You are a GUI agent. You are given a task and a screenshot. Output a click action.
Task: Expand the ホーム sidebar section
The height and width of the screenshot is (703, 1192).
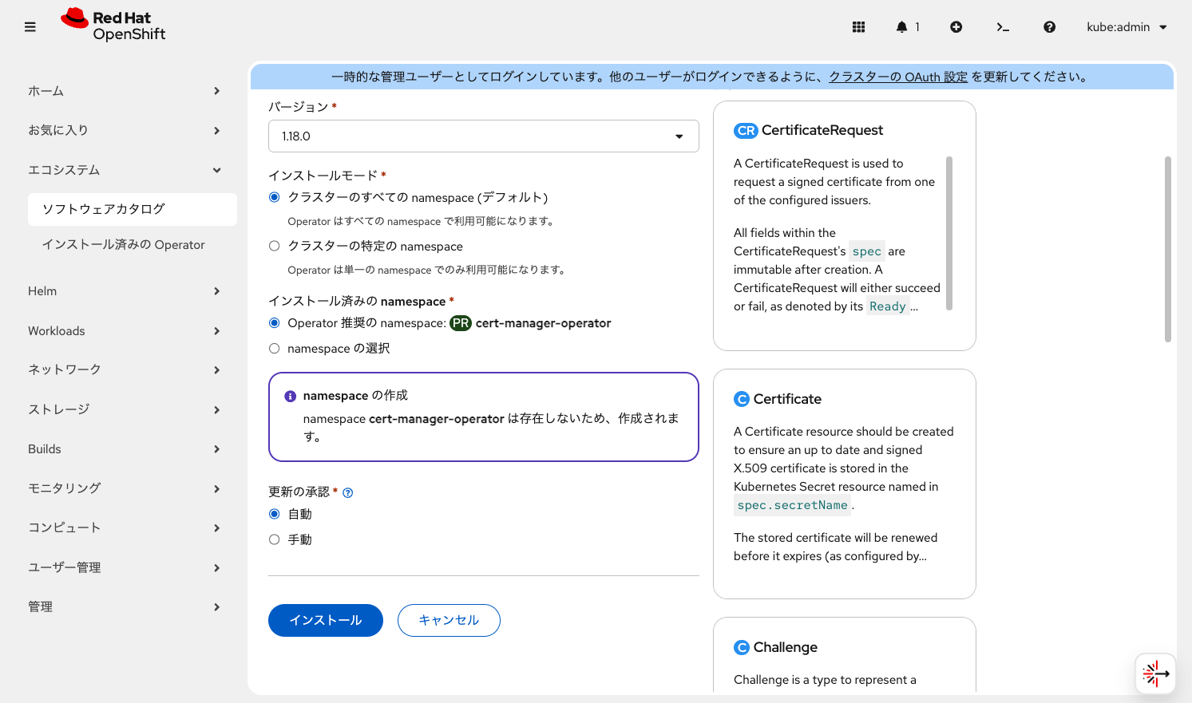[46, 91]
